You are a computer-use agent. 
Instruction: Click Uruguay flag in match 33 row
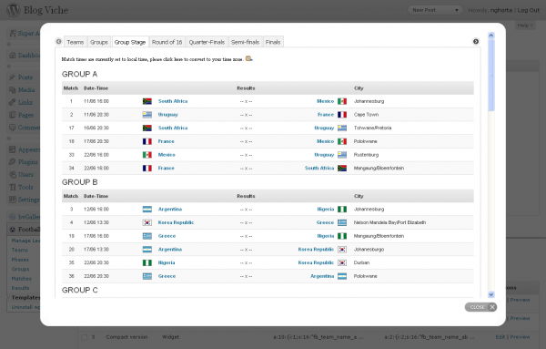pyautogui.click(x=342, y=155)
